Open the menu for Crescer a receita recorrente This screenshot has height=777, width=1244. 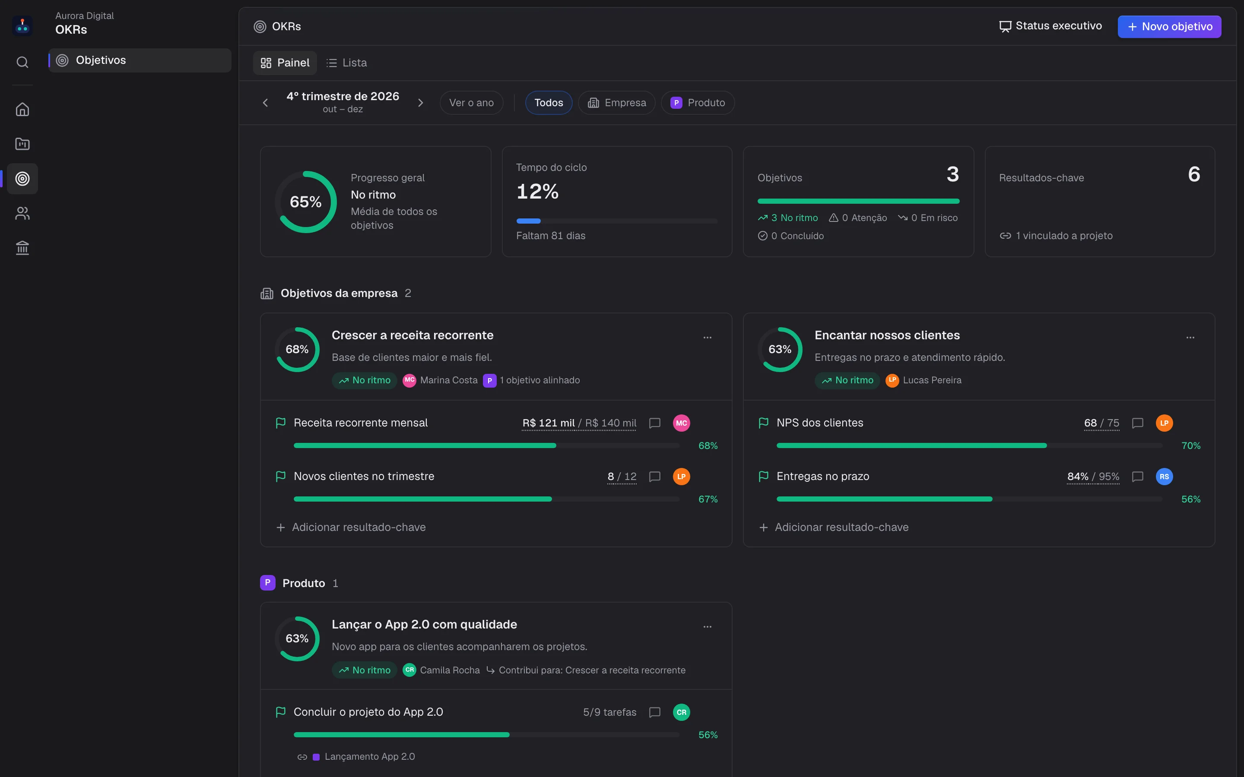coord(708,338)
